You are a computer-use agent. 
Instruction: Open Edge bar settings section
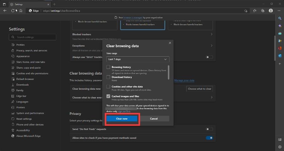(21, 96)
